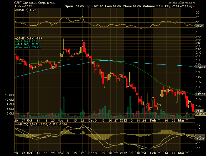Click the NYSE exchange label
This screenshot has width=206, height=156.
pyautogui.click(x=51, y=3)
